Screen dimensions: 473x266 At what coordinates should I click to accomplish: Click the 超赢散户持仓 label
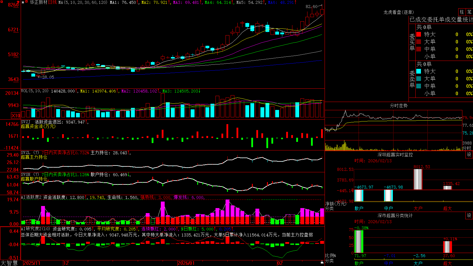(34, 179)
